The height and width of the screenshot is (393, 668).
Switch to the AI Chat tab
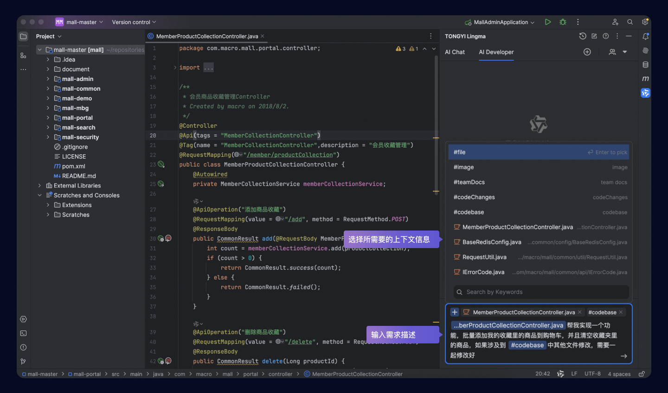455,52
